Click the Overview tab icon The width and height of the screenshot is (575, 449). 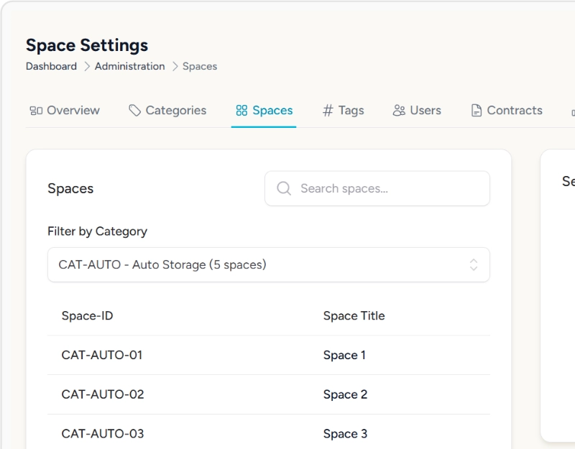[36, 111]
